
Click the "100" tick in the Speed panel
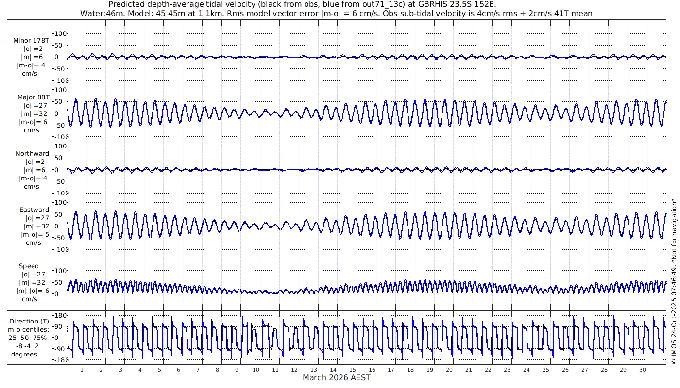(61, 271)
